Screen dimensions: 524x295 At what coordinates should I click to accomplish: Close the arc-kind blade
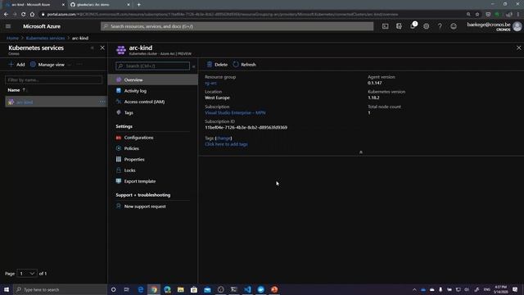[518, 48]
